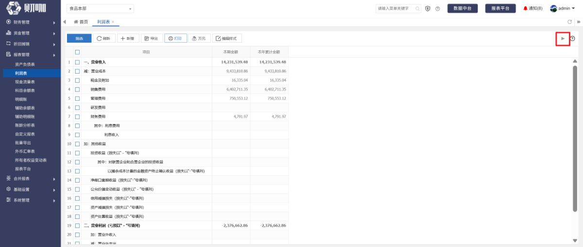Check the 营业利润 row checkbox
The image size is (583, 247).
(77, 226)
